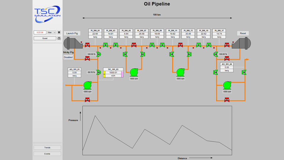This screenshot has width=284, height=160.
Task: Click AO_101_01 inlet pressure box
Action: 75,73
